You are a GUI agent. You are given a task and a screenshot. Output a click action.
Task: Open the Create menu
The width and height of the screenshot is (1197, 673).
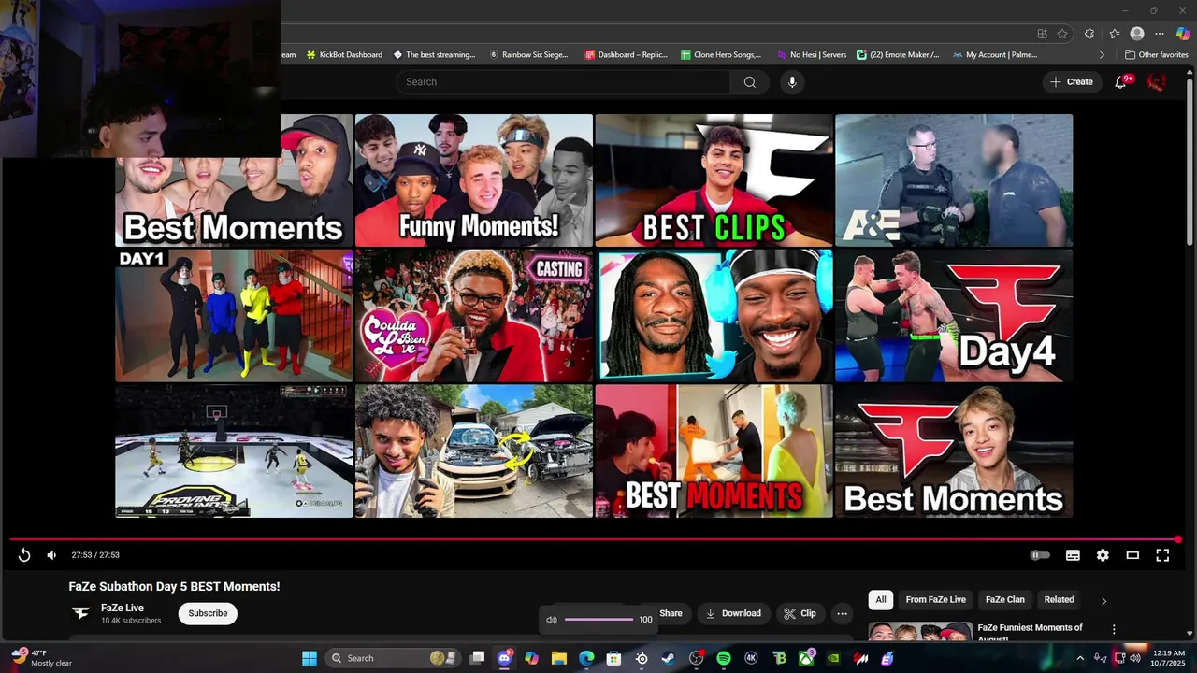pyautogui.click(x=1072, y=82)
